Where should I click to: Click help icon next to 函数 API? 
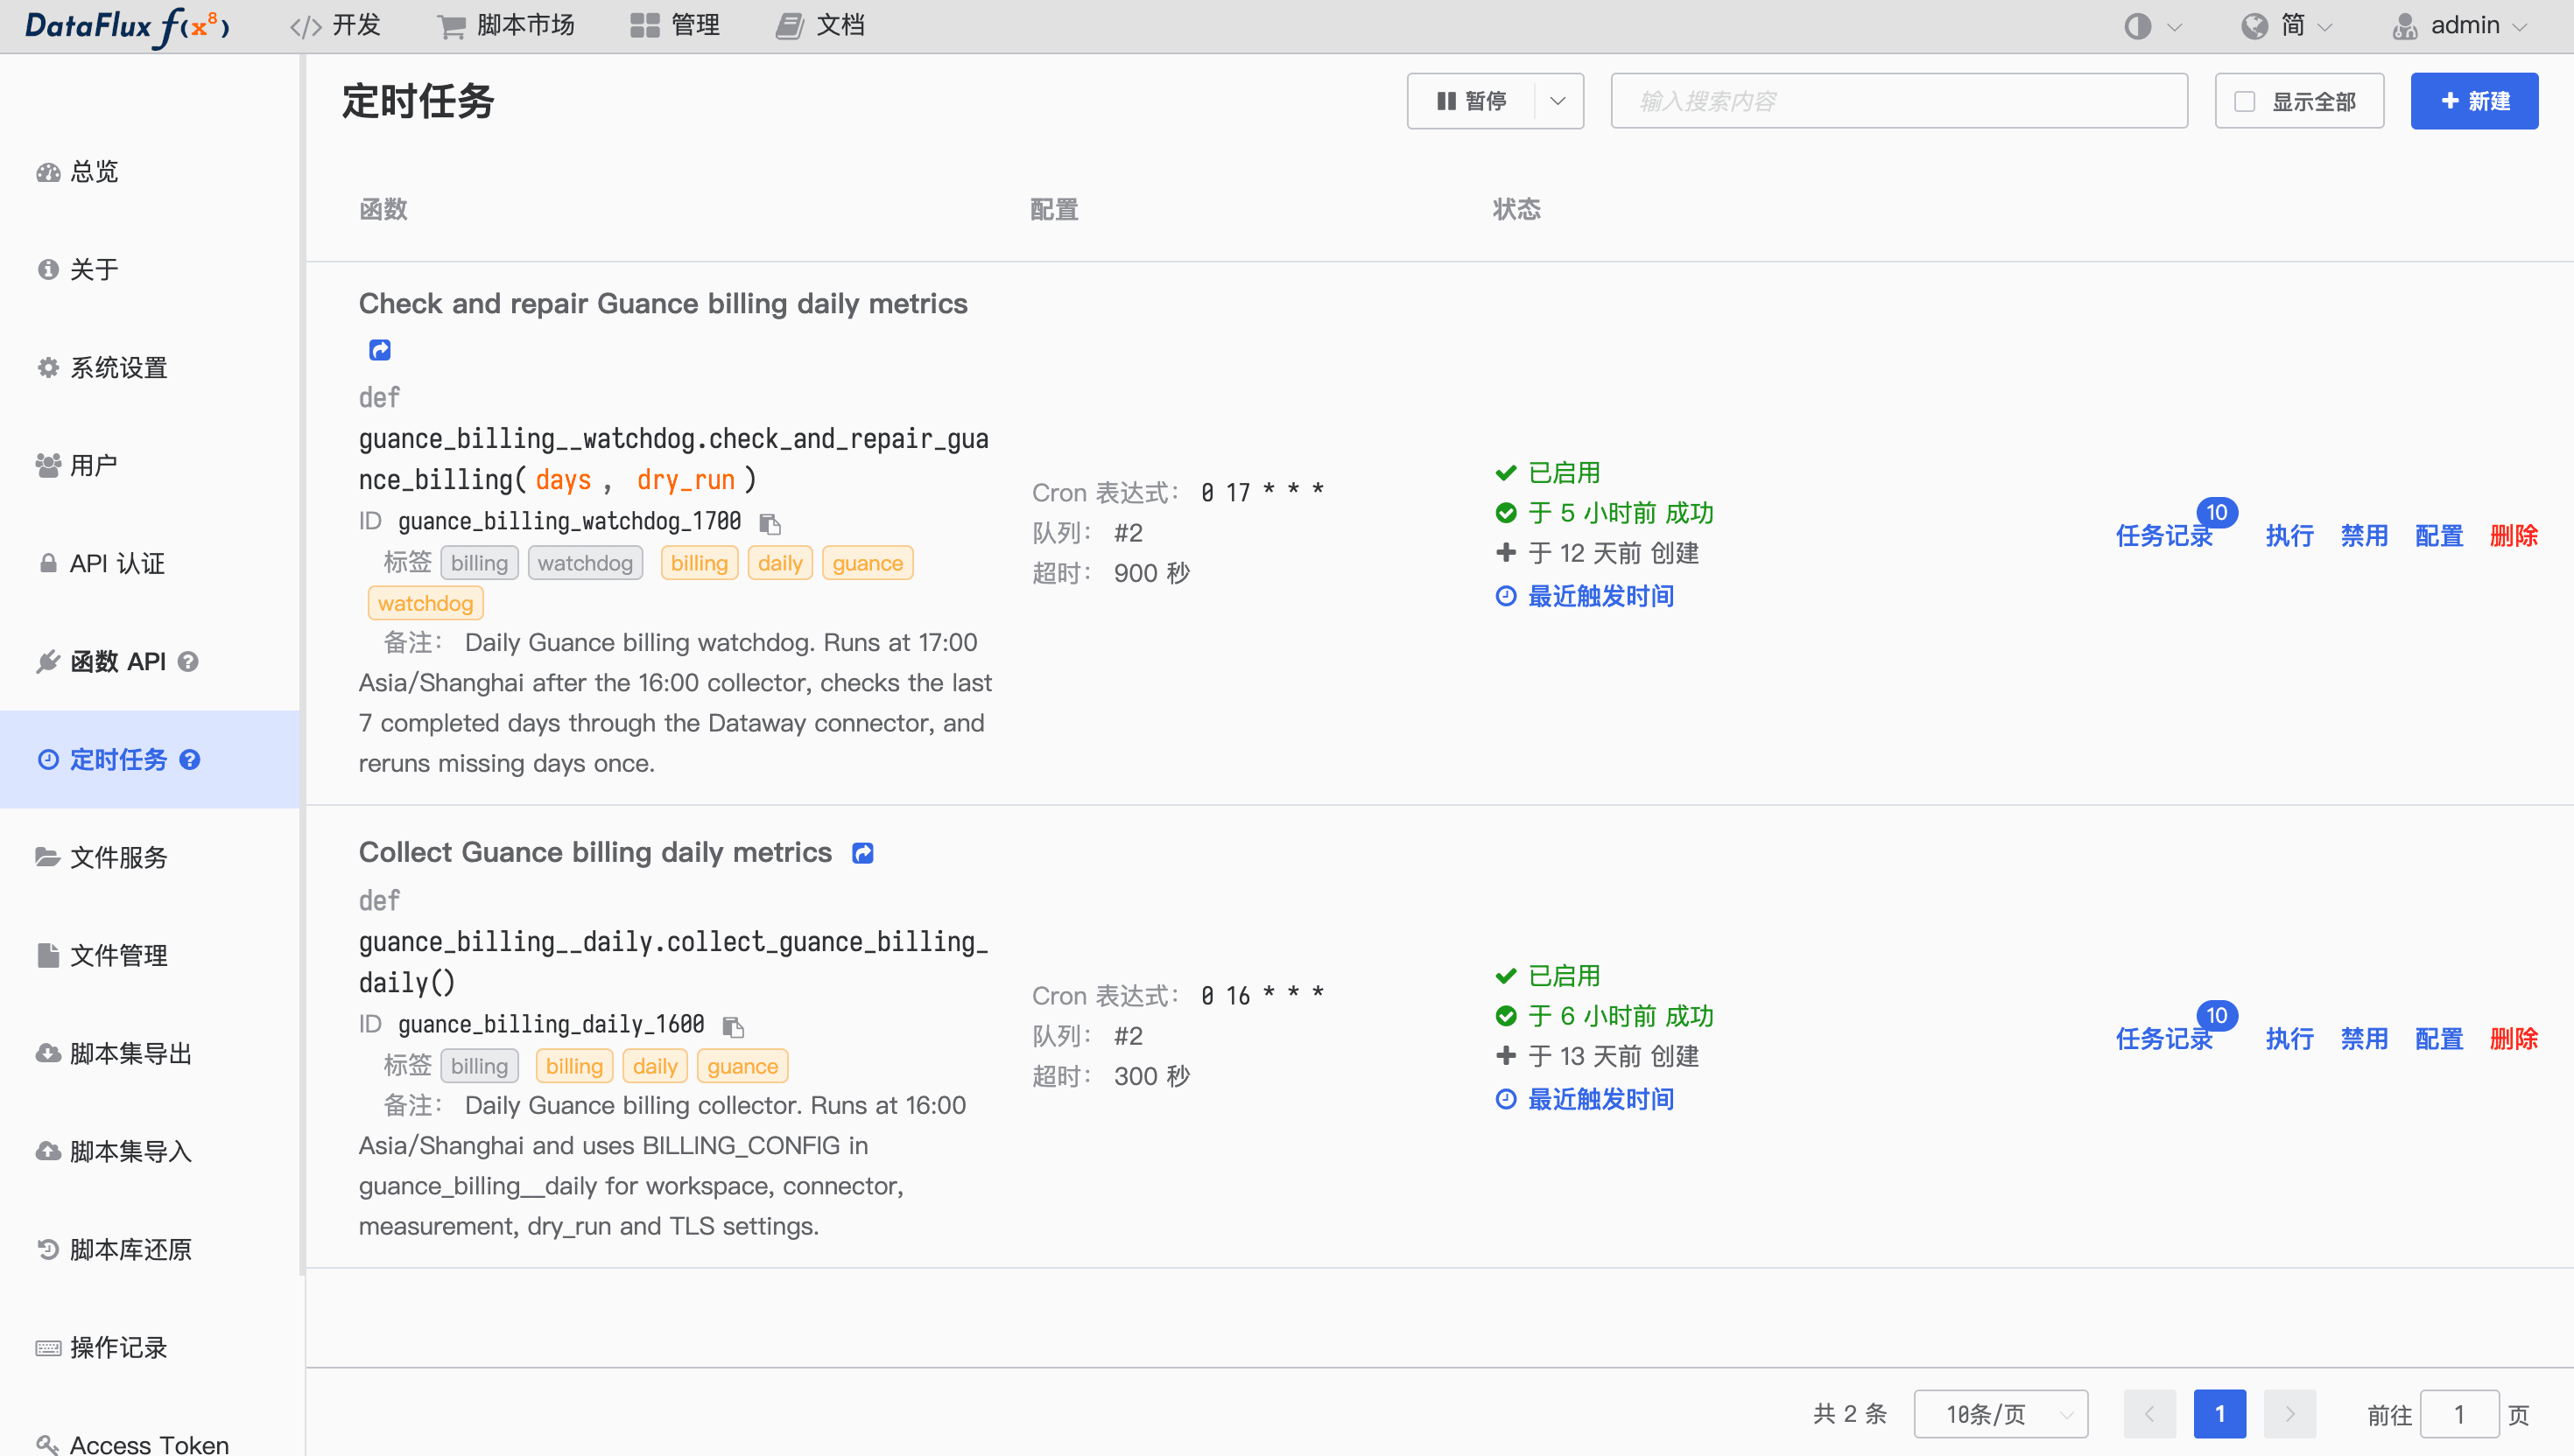(x=188, y=662)
